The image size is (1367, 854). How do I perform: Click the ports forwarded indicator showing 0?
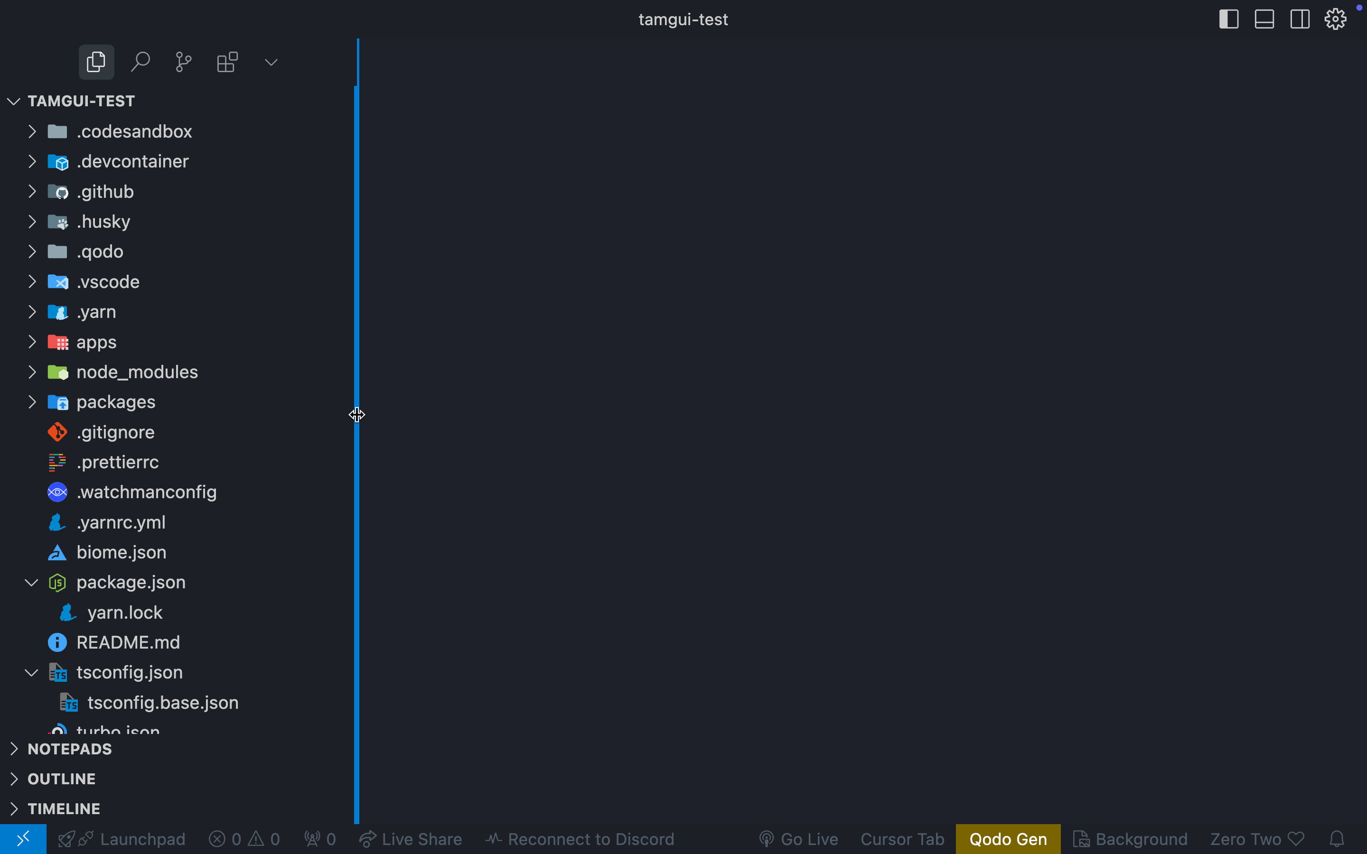(x=320, y=839)
